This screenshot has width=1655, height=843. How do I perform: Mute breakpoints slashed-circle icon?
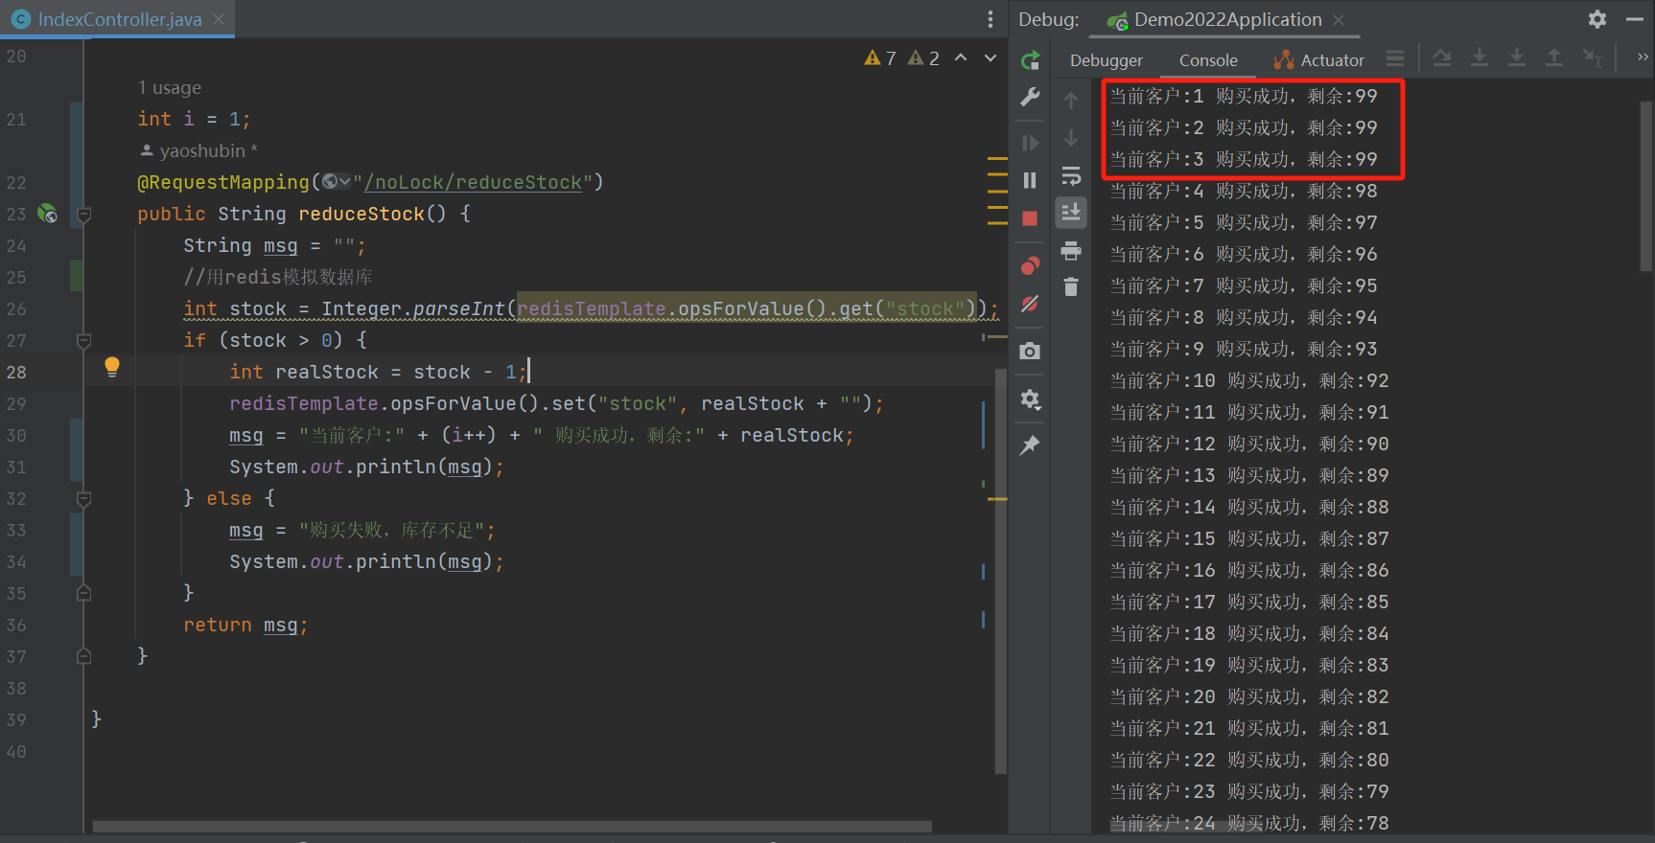[x=1031, y=304]
